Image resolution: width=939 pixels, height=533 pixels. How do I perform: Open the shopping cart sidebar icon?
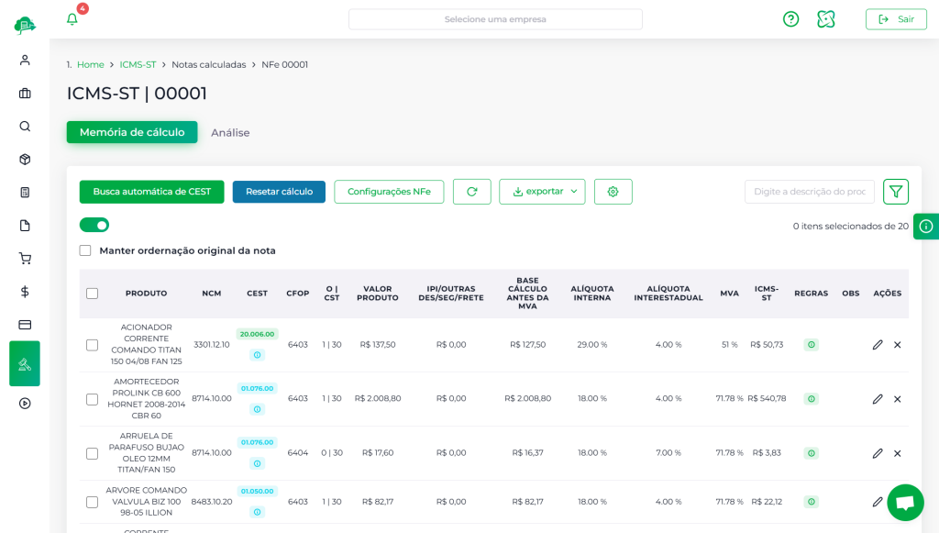[x=25, y=259]
